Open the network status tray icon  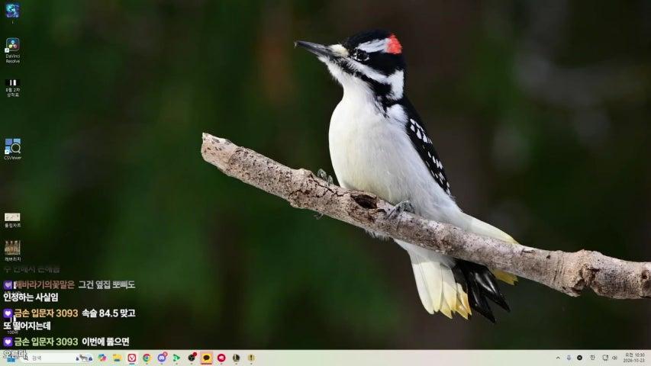click(x=605, y=358)
